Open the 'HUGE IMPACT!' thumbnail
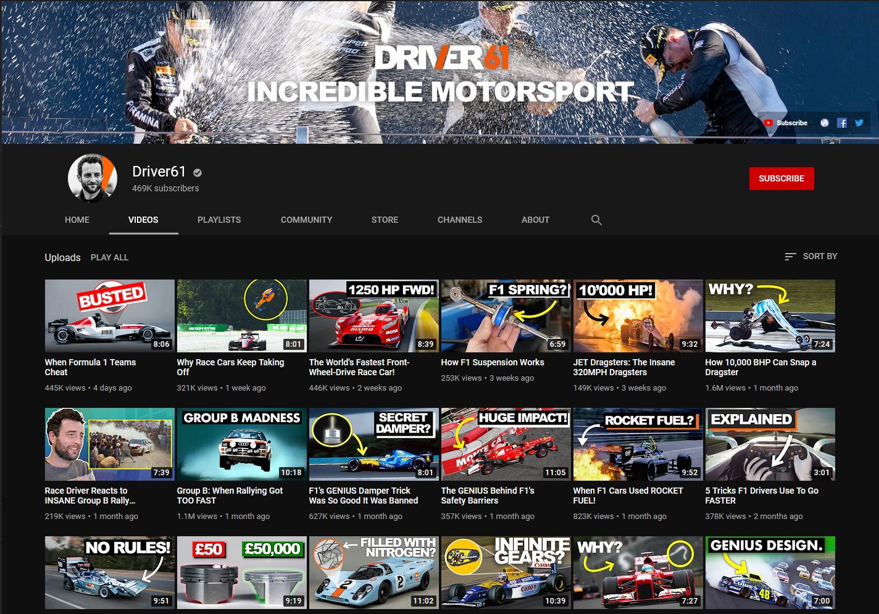The image size is (879, 614). [x=506, y=444]
